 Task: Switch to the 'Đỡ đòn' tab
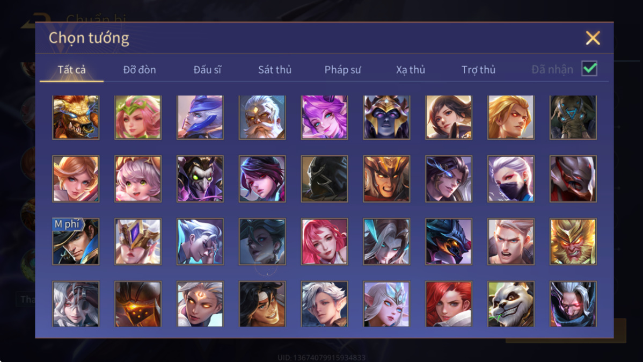(x=140, y=70)
